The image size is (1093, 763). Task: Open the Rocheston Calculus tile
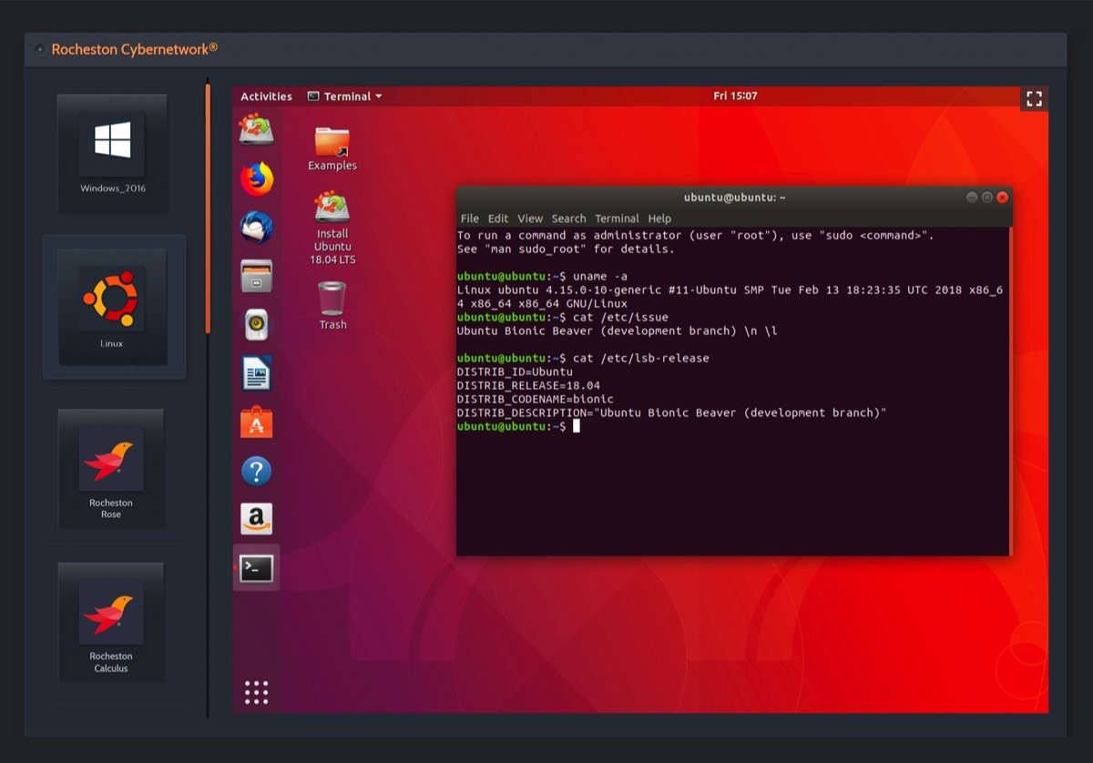coord(111,622)
